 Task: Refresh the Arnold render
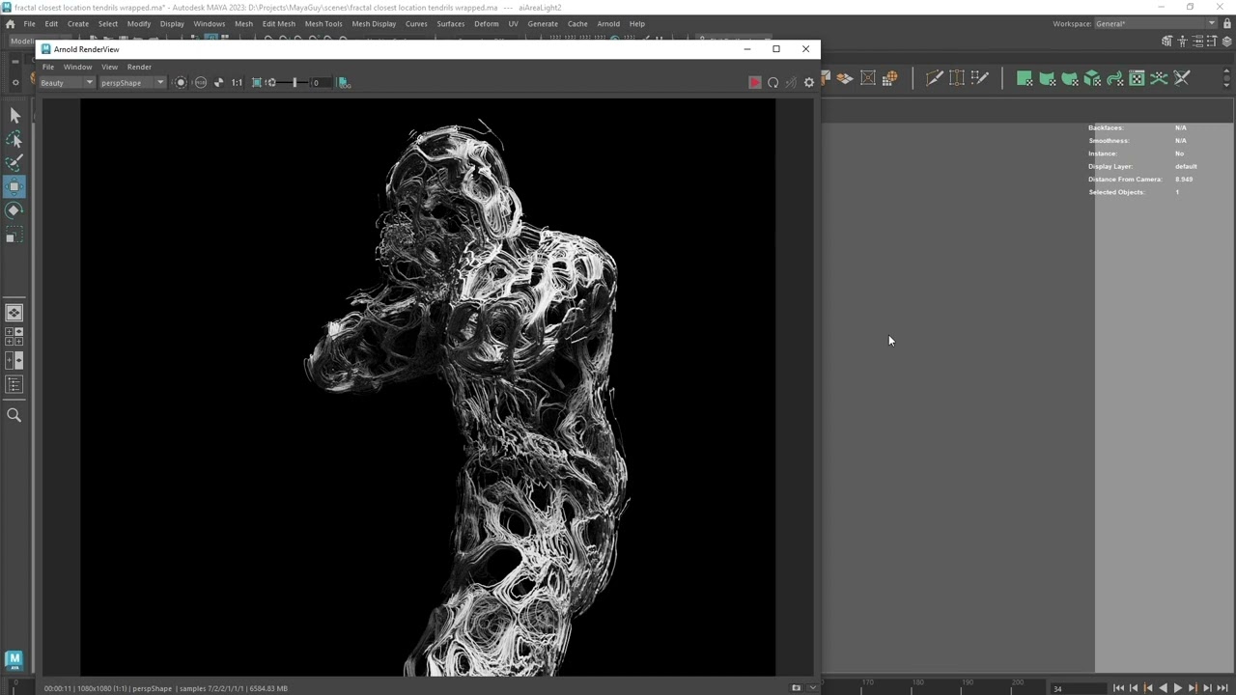772,83
